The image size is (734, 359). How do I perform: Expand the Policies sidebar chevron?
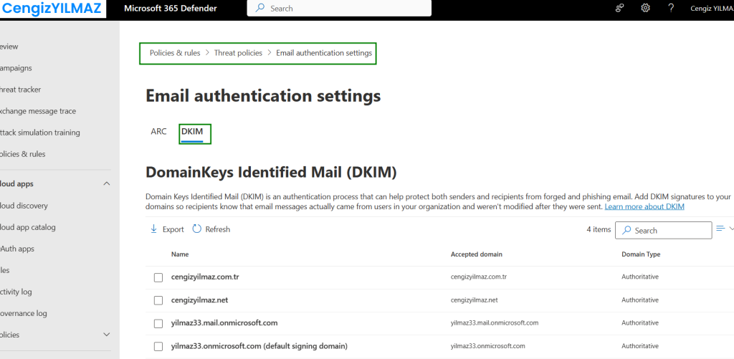click(x=107, y=335)
